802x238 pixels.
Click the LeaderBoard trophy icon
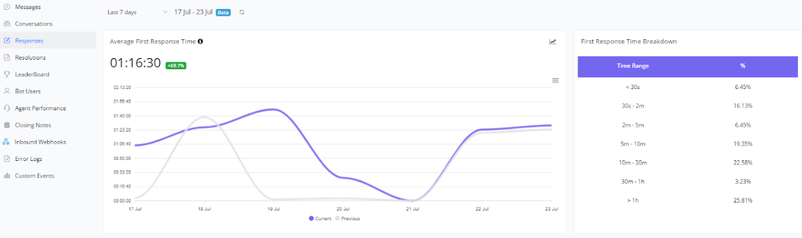point(7,74)
